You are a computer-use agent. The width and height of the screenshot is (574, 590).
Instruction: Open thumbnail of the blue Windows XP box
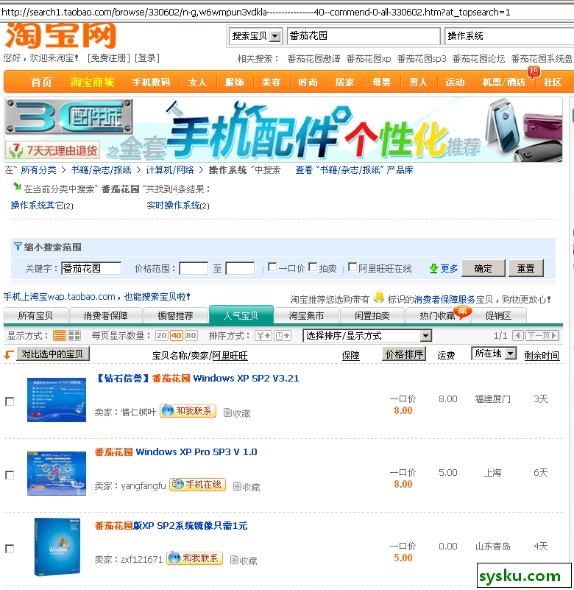pyautogui.click(x=57, y=547)
